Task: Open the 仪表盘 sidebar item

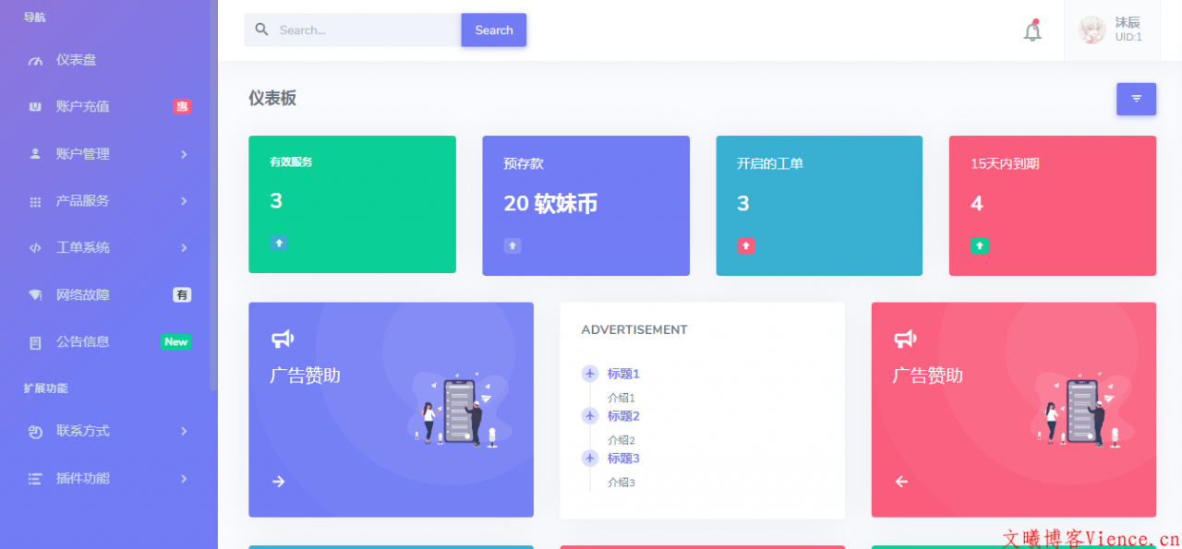Action: click(x=76, y=60)
